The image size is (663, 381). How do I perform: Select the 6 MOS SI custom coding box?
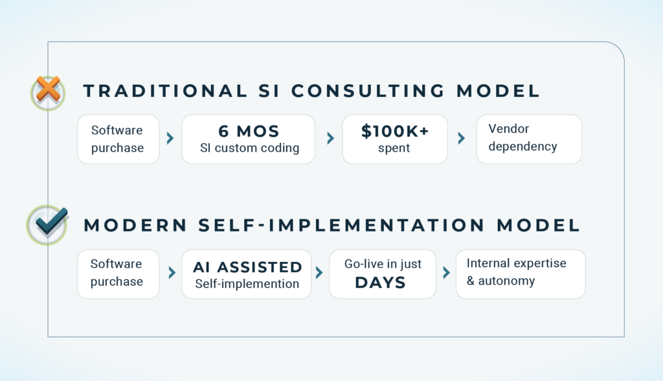point(248,139)
